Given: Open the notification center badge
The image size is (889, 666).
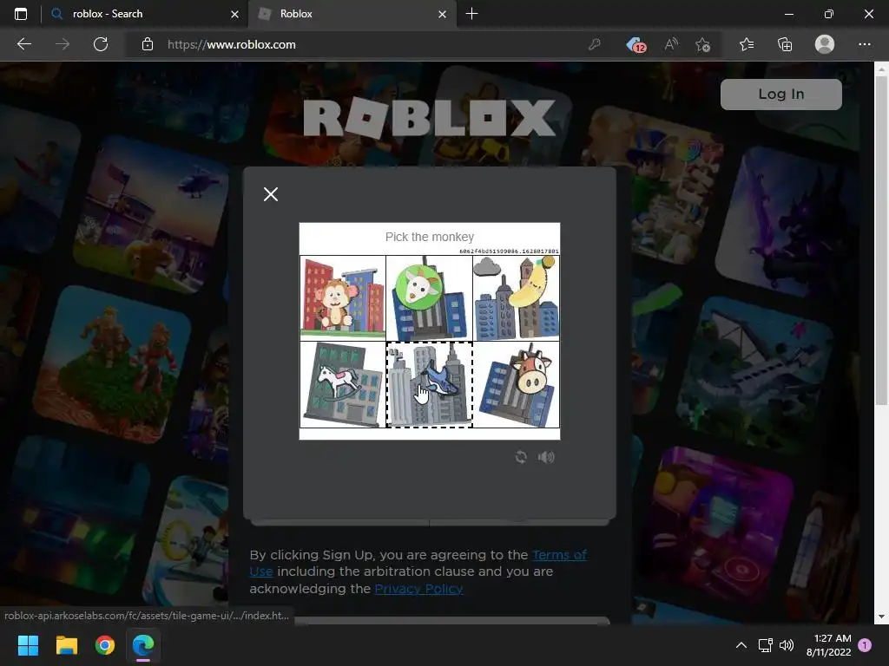Looking at the screenshot, I should (865, 645).
